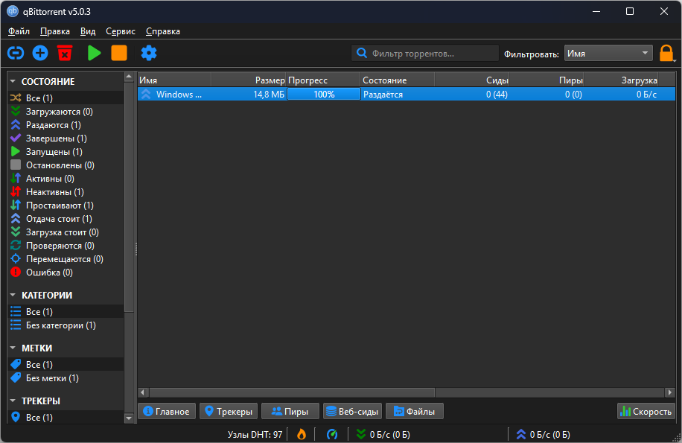Filter by Отдача стоит (1) status
This screenshot has width=682, height=443.
(x=66, y=219)
